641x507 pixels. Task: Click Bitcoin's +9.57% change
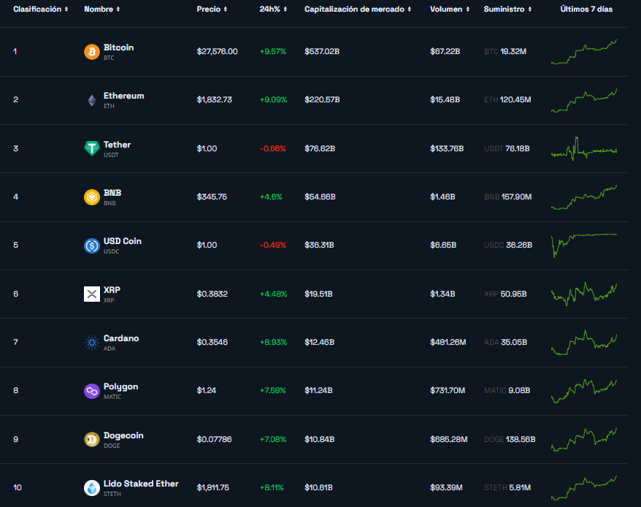tap(273, 52)
